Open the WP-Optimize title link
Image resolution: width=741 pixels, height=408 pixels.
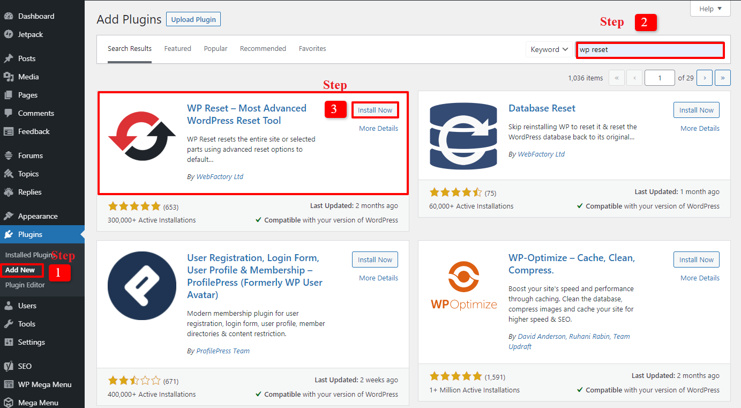[x=572, y=264]
